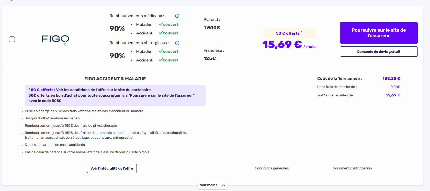Viewport: 430px width, 191px height.
Task: Open info icon for Remboursements médicaux
Action: [177, 16]
